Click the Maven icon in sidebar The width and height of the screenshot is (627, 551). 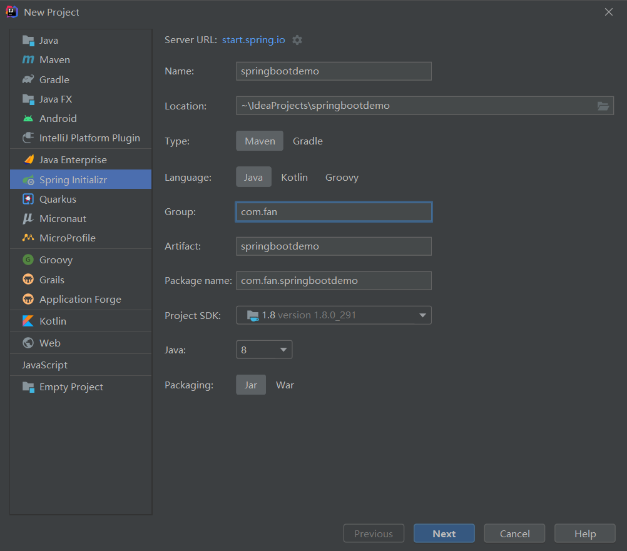click(x=28, y=60)
